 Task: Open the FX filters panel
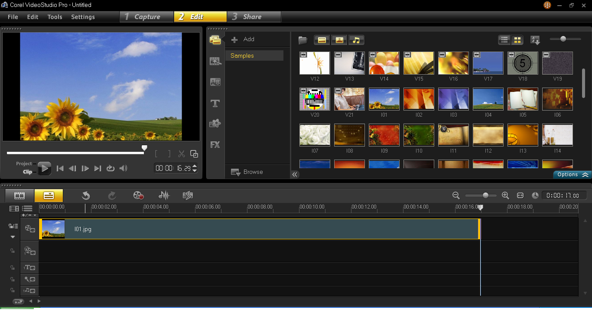(x=215, y=144)
